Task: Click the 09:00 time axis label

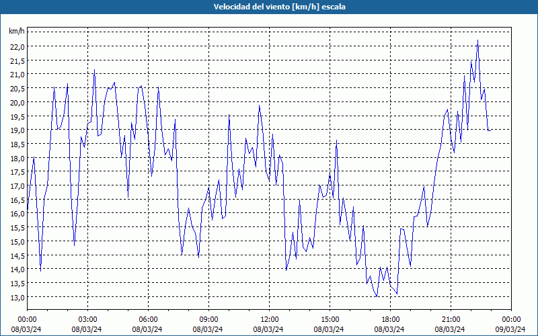Action: point(208,320)
